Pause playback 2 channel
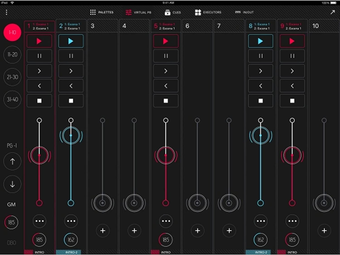 point(71,56)
